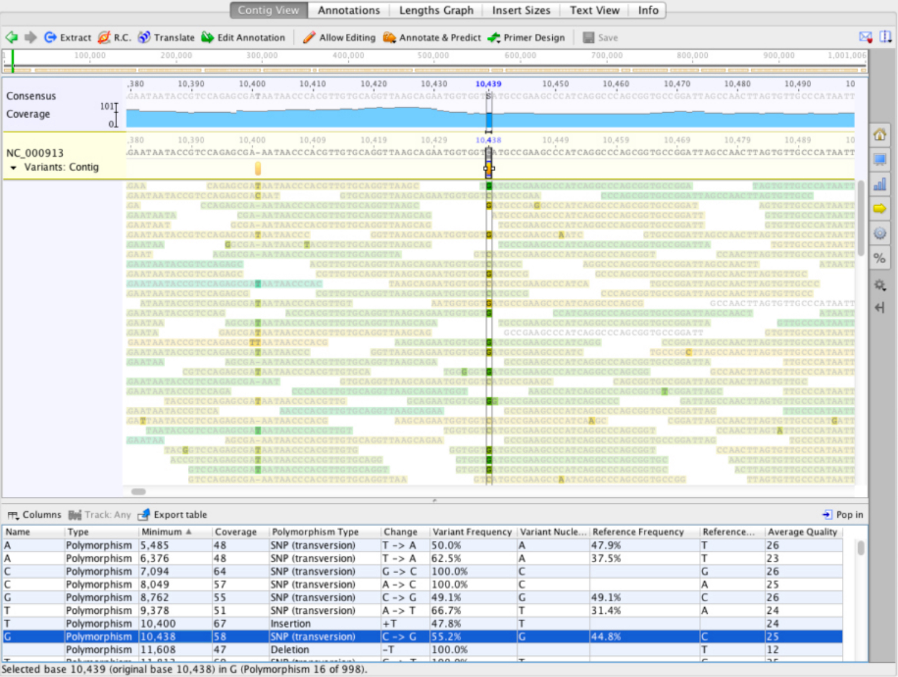Image resolution: width=898 pixels, height=677 pixels.
Task: Switch to the Annotations tab
Action: tap(349, 10)
